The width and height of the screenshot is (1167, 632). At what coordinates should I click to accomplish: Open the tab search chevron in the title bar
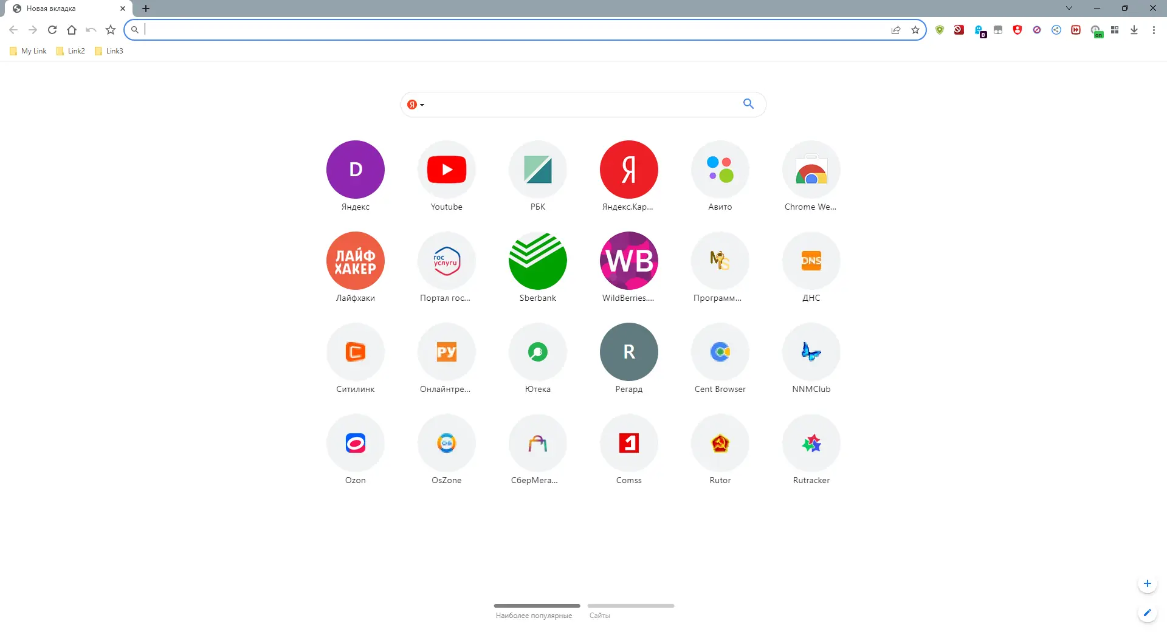click(1069, 8)
